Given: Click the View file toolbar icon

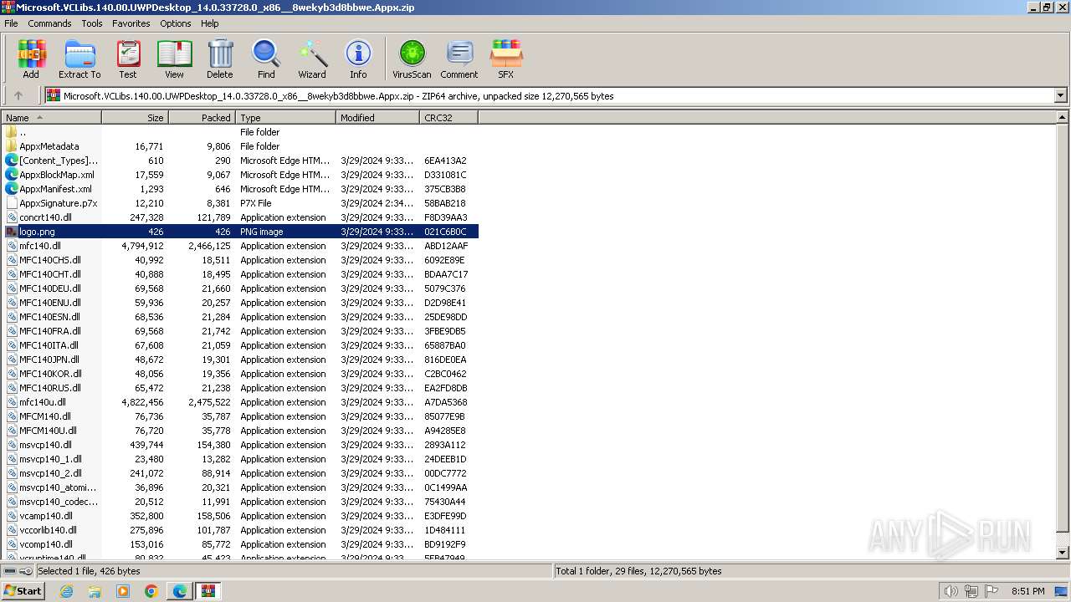Looking at the screenshot, I should (174, 59).
